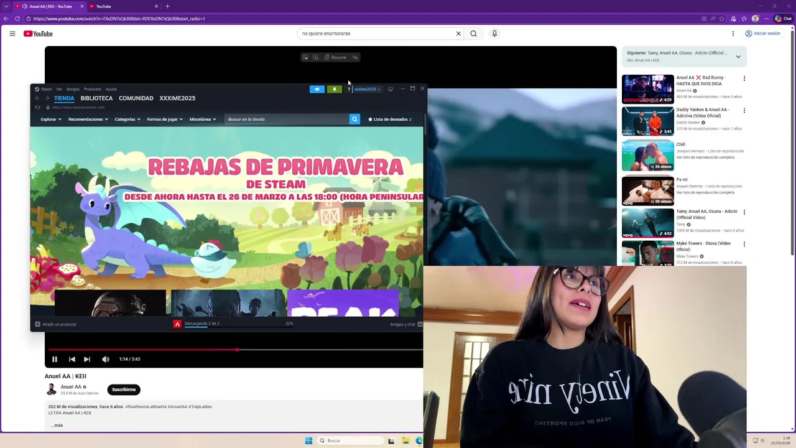Click the red Apex download icon in Steam

pos(177,324)
